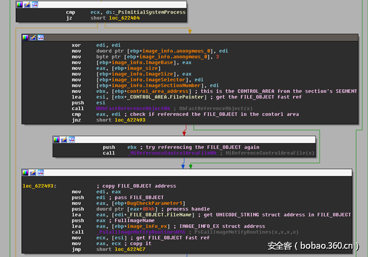The width and height of the screenshot is (368, 257).
Task: Click the pencil edit icon on the loc_622493 block
Action: [32, 173]
